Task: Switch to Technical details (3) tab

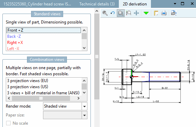Action: 97,4
